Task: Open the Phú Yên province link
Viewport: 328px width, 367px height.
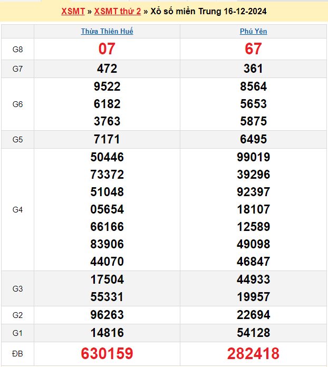Action: (x=253, y=32)
